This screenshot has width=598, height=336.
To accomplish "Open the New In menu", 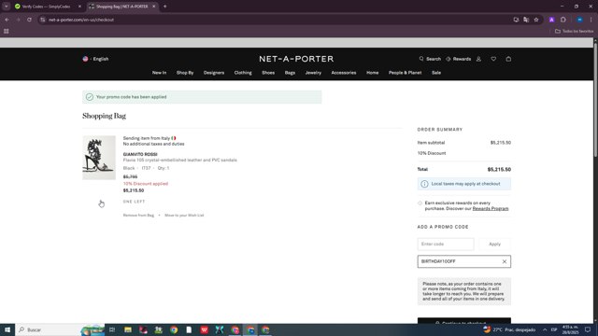I will 159,73.
